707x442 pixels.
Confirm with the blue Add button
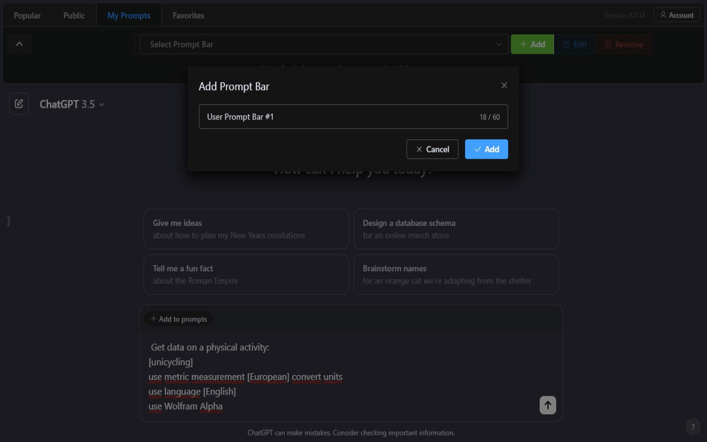[487, 149]
